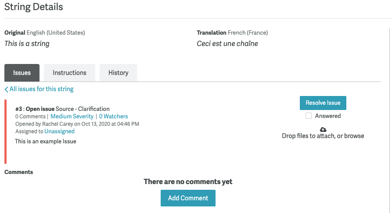Click the issue title '#3 : Open issue'
This screenshot has height=213, width=392.
pyautogui.click(x=35, y=109)
